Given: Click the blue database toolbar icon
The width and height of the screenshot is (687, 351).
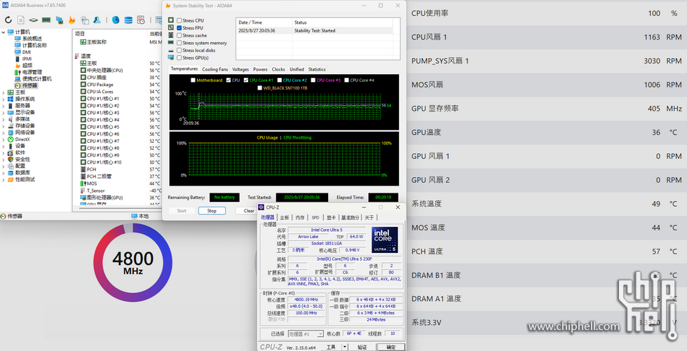Looking at the screenshot, I should click(128, 20).
